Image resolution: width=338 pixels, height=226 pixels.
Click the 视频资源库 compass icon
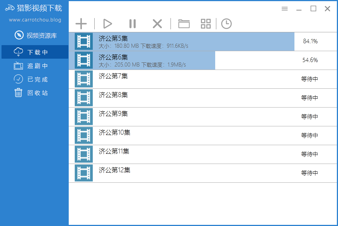pos(18,35)
